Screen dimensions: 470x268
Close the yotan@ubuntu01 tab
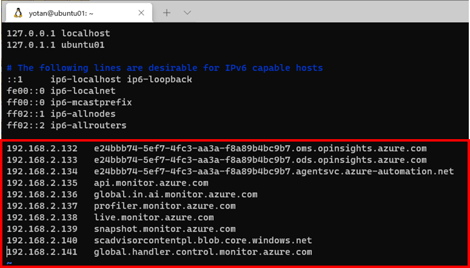[x=141, y=13]
